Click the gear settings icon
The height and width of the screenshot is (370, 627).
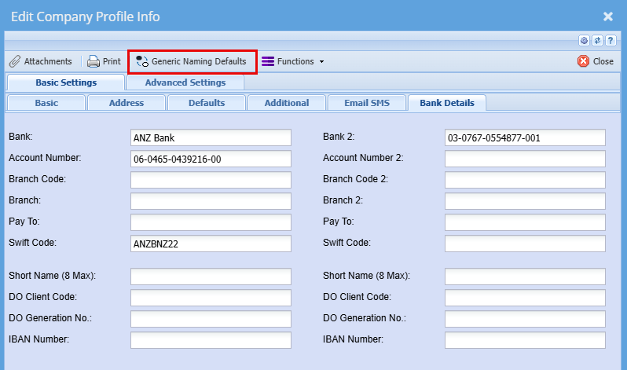pyautogui.click(x=584, y=41)
